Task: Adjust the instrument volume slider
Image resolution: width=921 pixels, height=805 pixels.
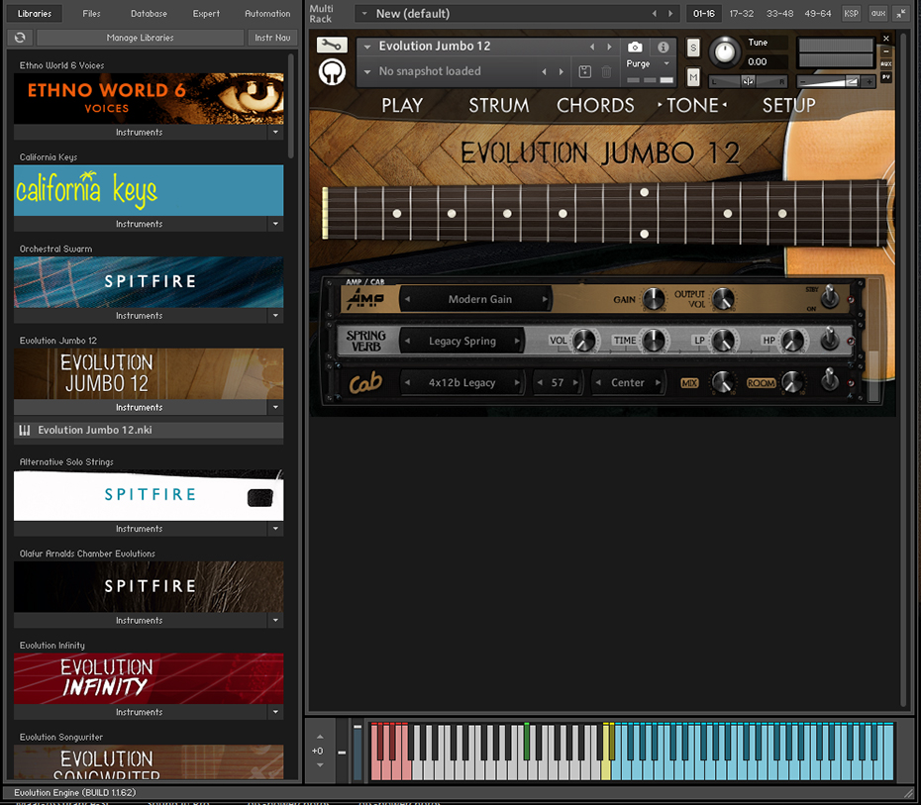Action: (x=837, y=81)
